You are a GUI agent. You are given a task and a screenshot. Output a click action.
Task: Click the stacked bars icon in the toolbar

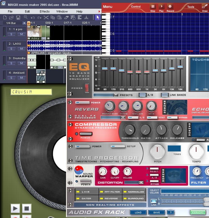[79, 17]
